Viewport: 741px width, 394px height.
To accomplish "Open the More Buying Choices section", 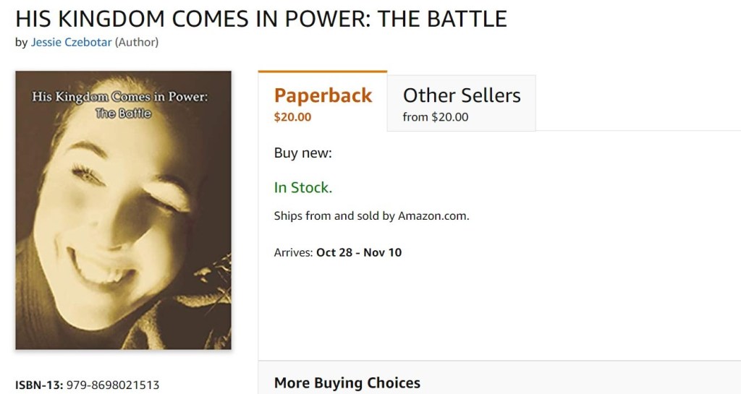I will [x=347, y=383].
